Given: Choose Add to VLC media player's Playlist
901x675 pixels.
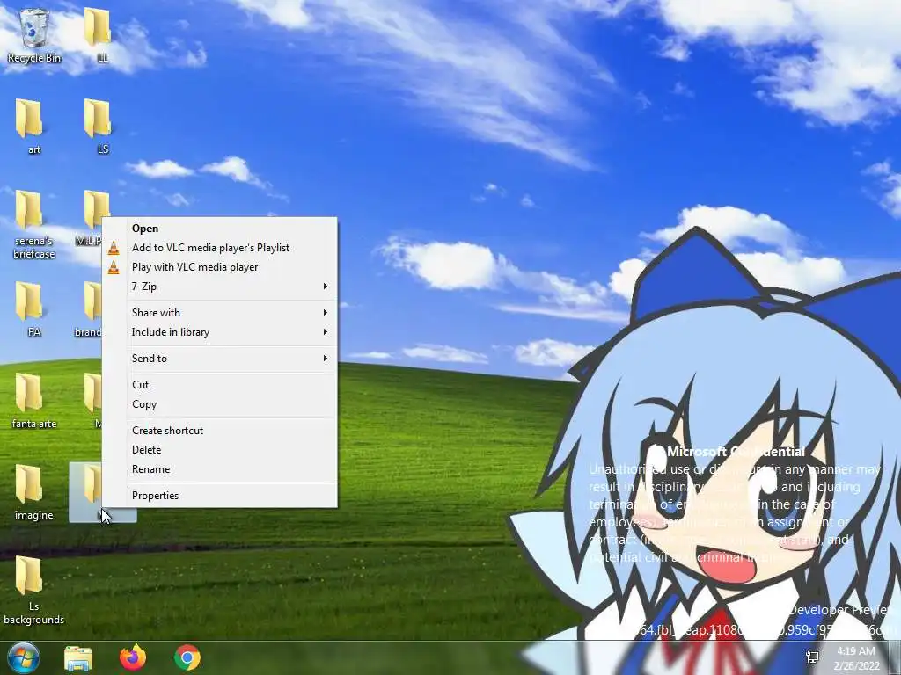Looking at the screenshot, I should pyautogui.click(x=219, y=248).
